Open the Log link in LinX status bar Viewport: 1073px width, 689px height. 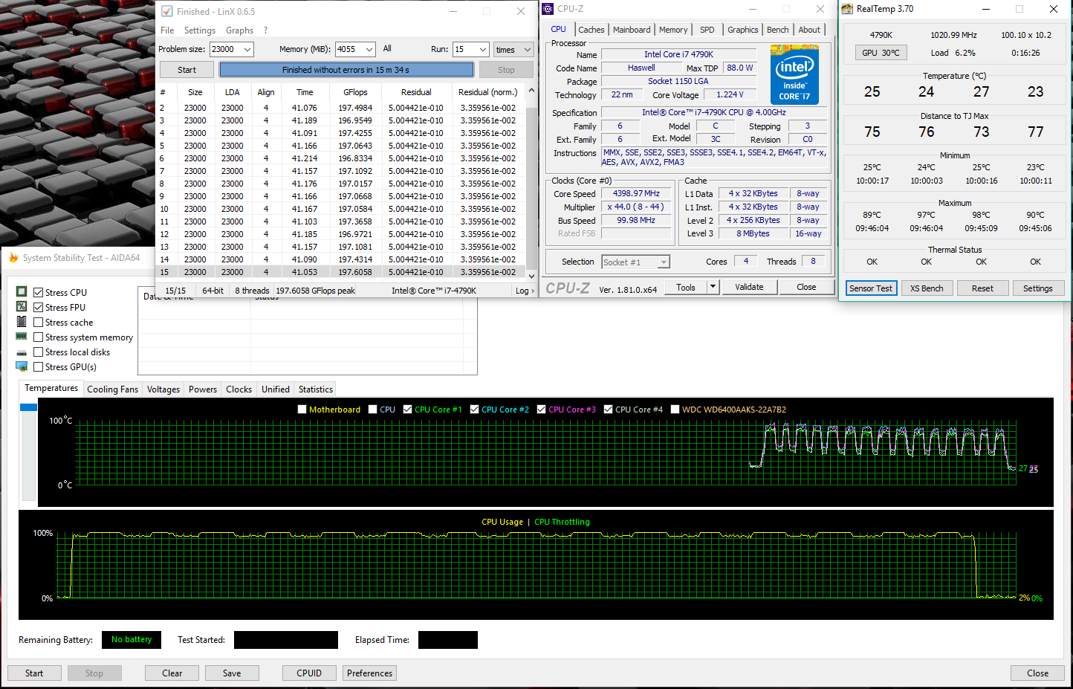pos(525,291)
